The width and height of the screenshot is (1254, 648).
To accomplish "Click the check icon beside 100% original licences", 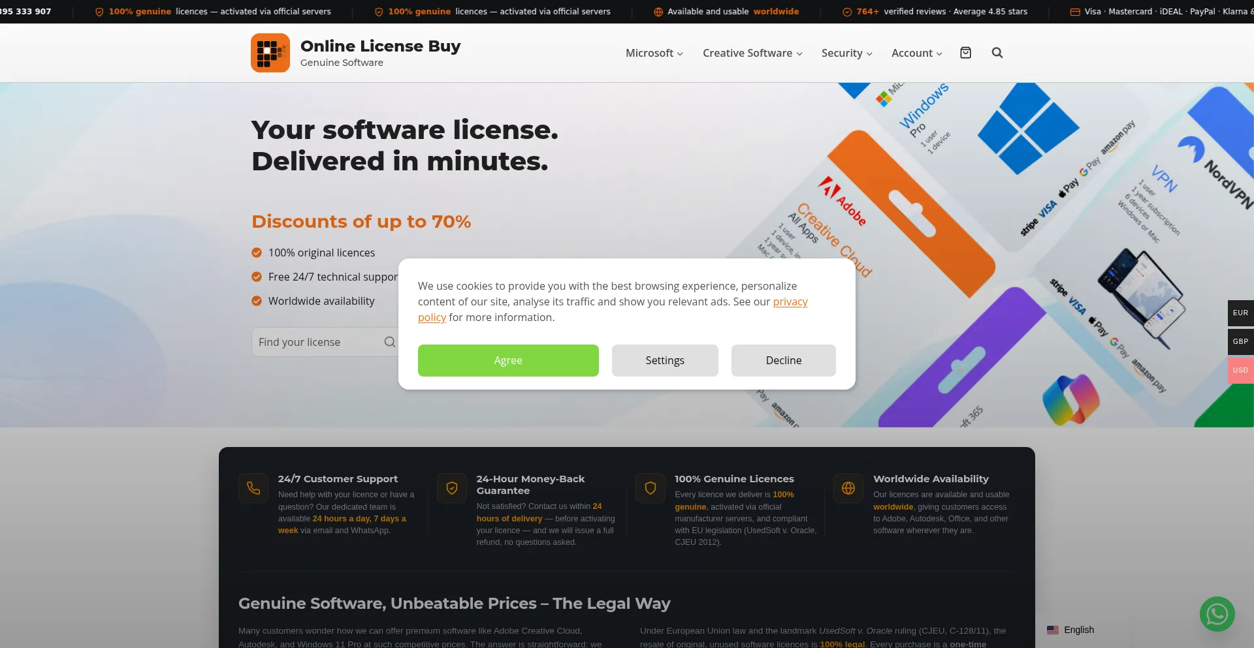I will pyautogui.click(x=257, y=253).
